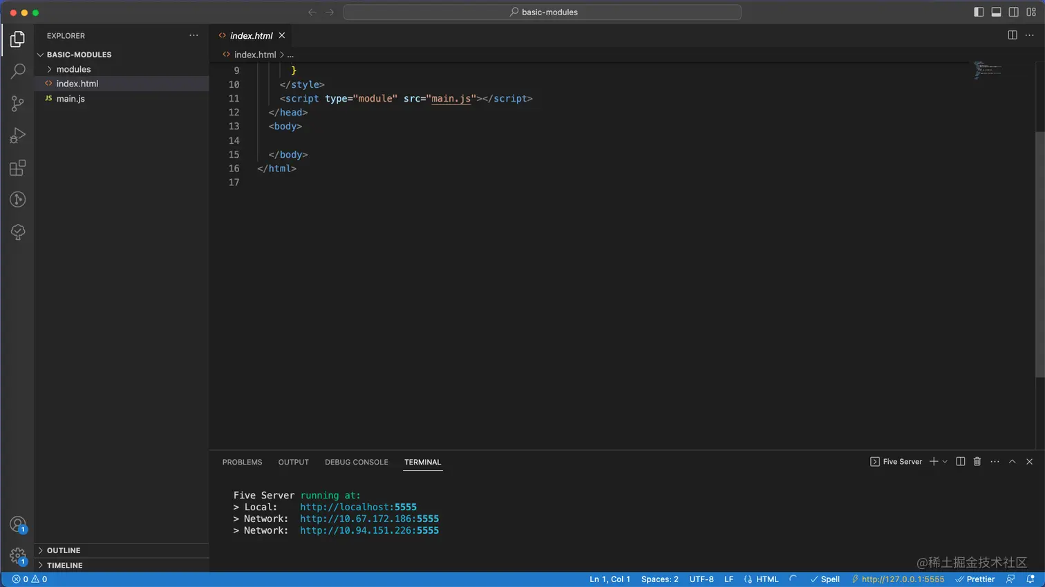Image resolution: width=1045 pixels, height=587 pixels.
Task: Open the Extensions view
Action: pyautogui.click(x=18, y=168)
